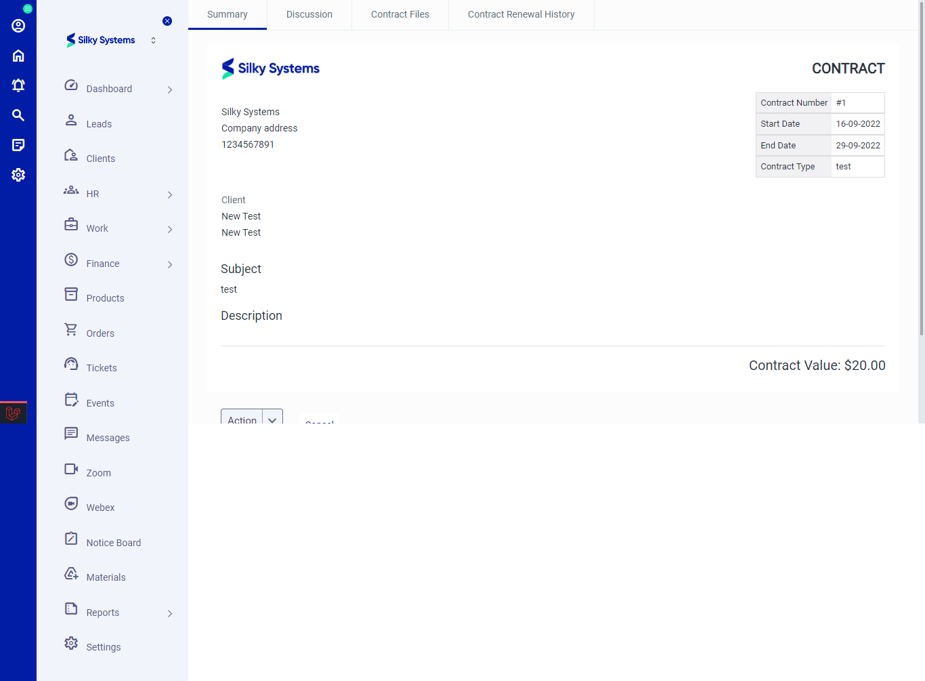Select the Leads person icon
The height and width of the screenshot is (681, 925).
71,119
